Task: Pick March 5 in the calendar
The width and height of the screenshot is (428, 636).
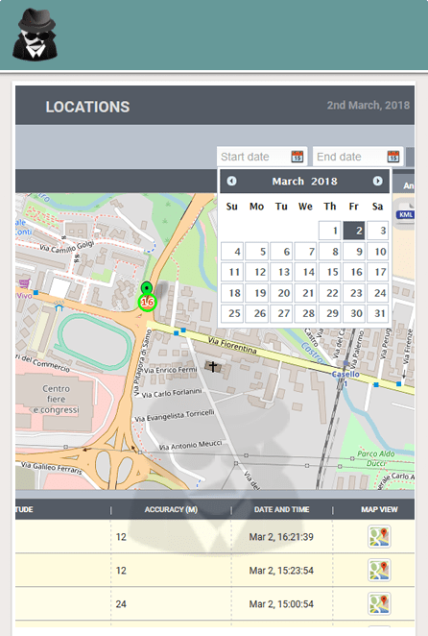Action: click(x=256, y=252)
